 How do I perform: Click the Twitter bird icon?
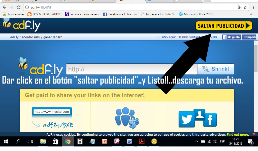coord(187,119)
